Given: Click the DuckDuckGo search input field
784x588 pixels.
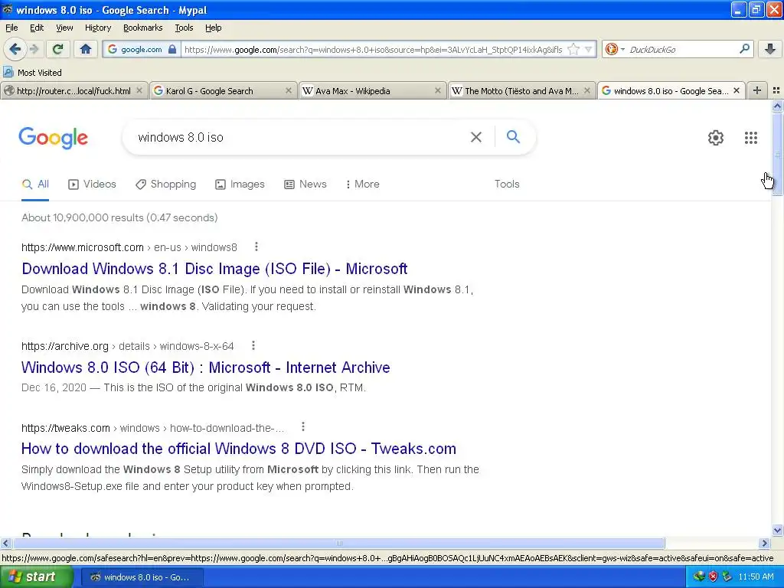Looking at the screenshot, I should 681,49.
